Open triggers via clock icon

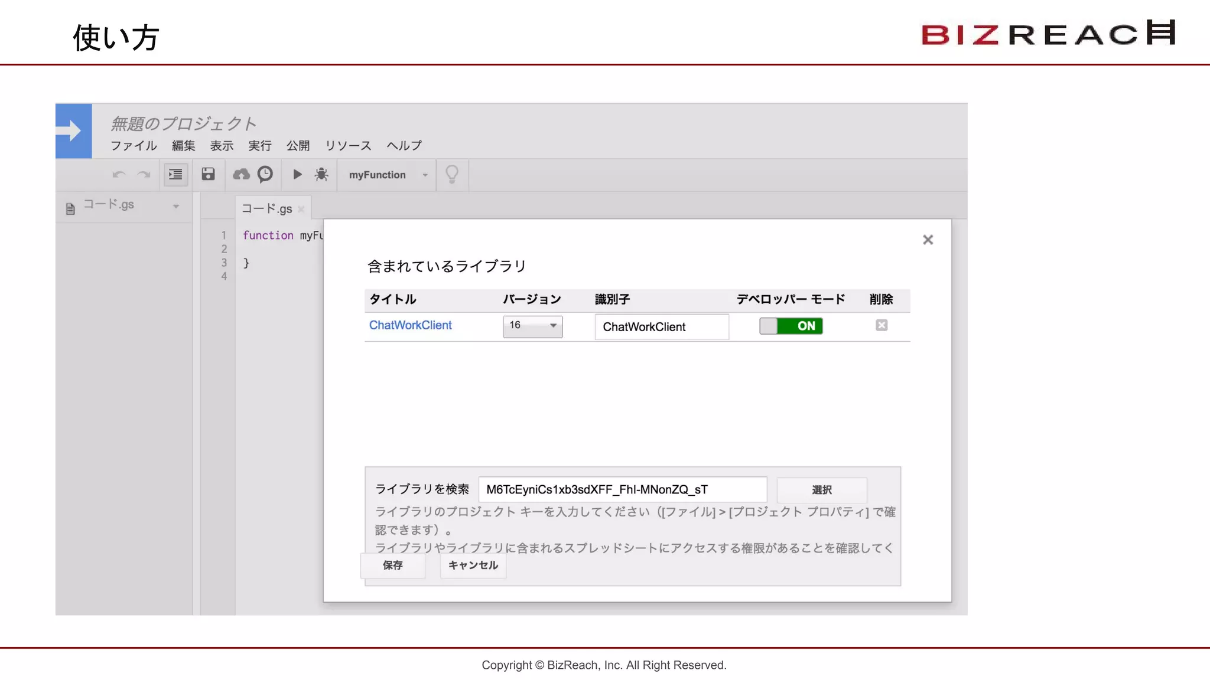tap(265, 174)
